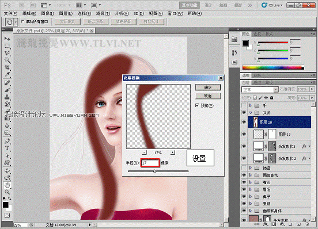The width and height of the screenshot is (318, 229).
Task: Collapse the 头发 group
Action: [x=251, y=113]
